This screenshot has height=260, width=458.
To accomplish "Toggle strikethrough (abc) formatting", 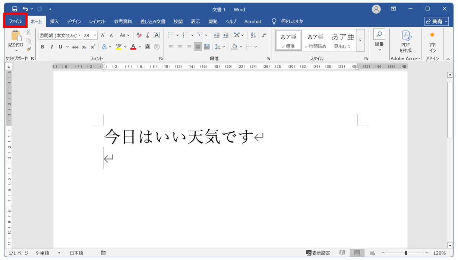I will [x=75, y=47].
